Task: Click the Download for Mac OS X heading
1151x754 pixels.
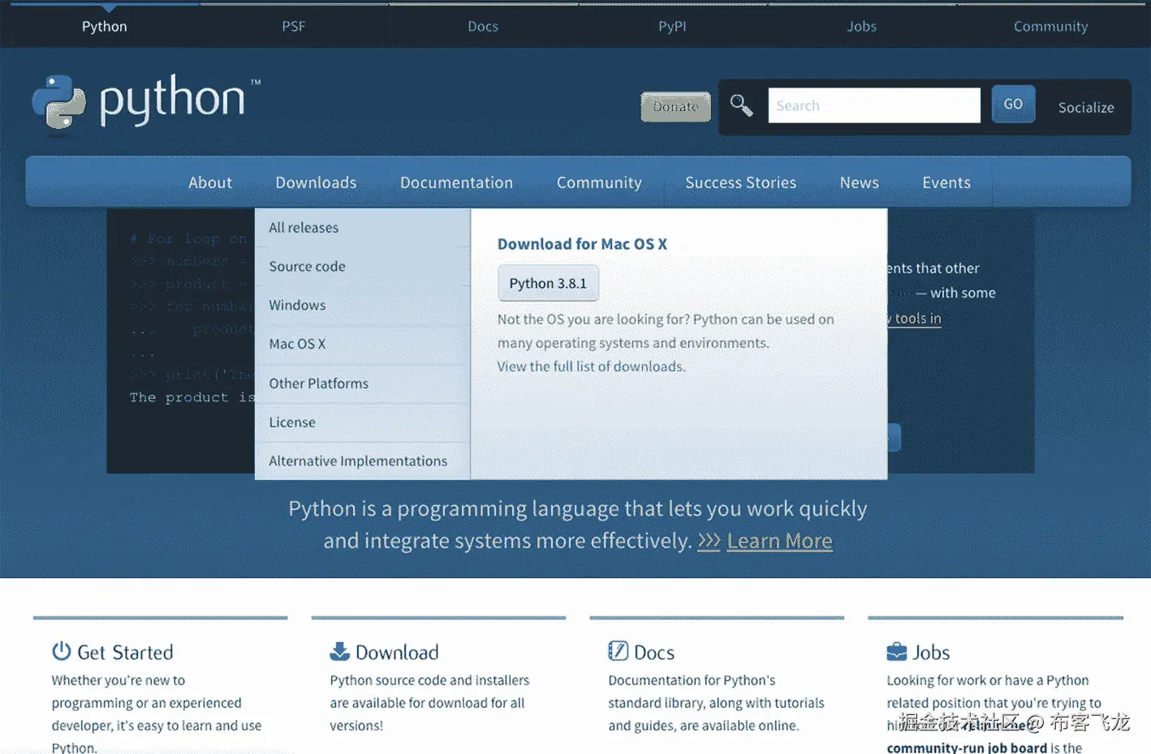Action: point(582,244)
